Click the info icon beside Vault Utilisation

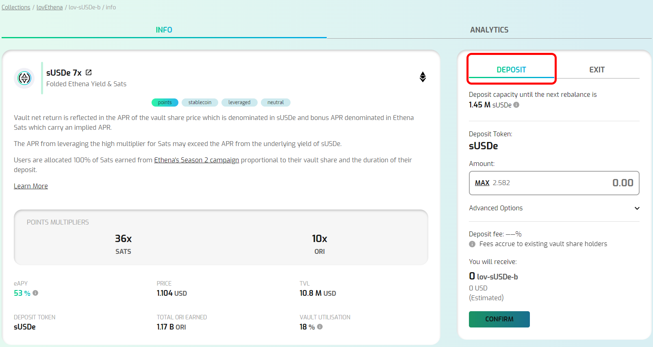(320, 327)
